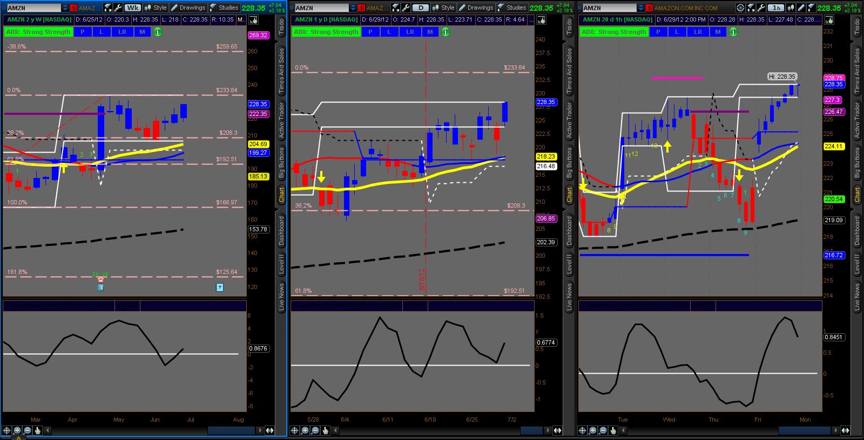864x440 pixels.
Task: Toggle the LR button in daily chart
Action: pyautogui.click(x=410, y=32)
